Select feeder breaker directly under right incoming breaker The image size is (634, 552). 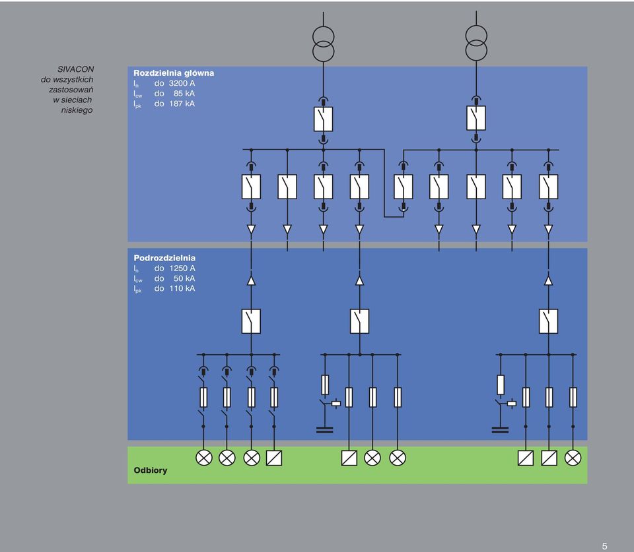476,187
